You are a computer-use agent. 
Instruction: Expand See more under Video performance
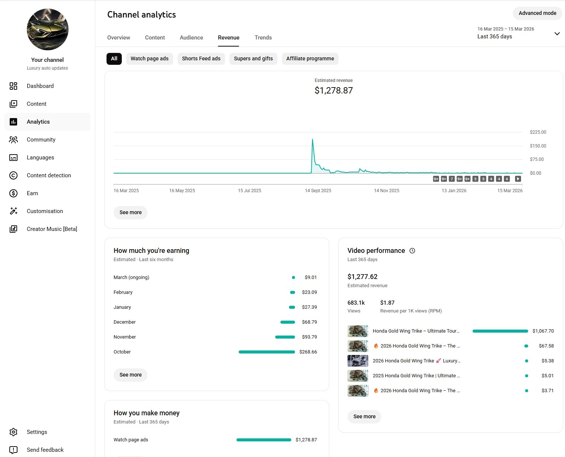pos(364,416)
